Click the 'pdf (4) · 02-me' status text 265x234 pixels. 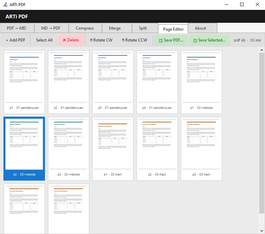(x=247, y=40)
